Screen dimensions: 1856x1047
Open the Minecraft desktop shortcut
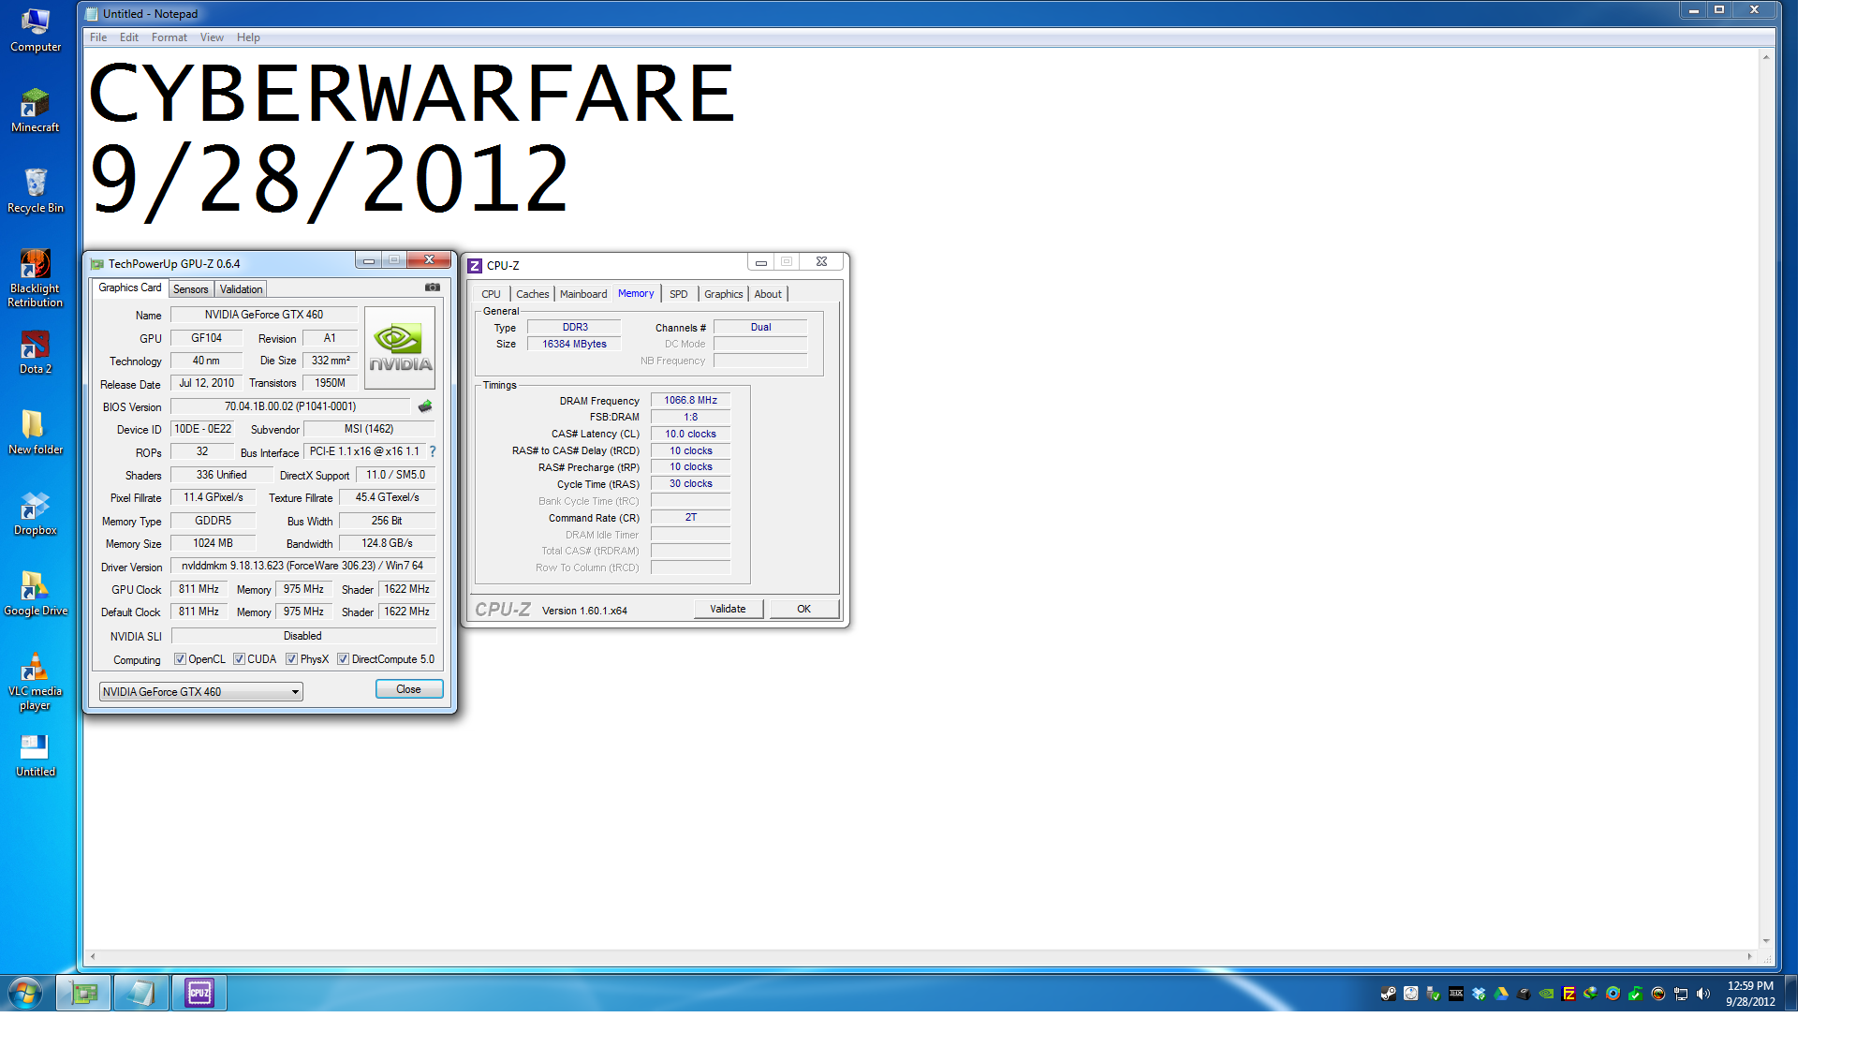pos(36,111)
